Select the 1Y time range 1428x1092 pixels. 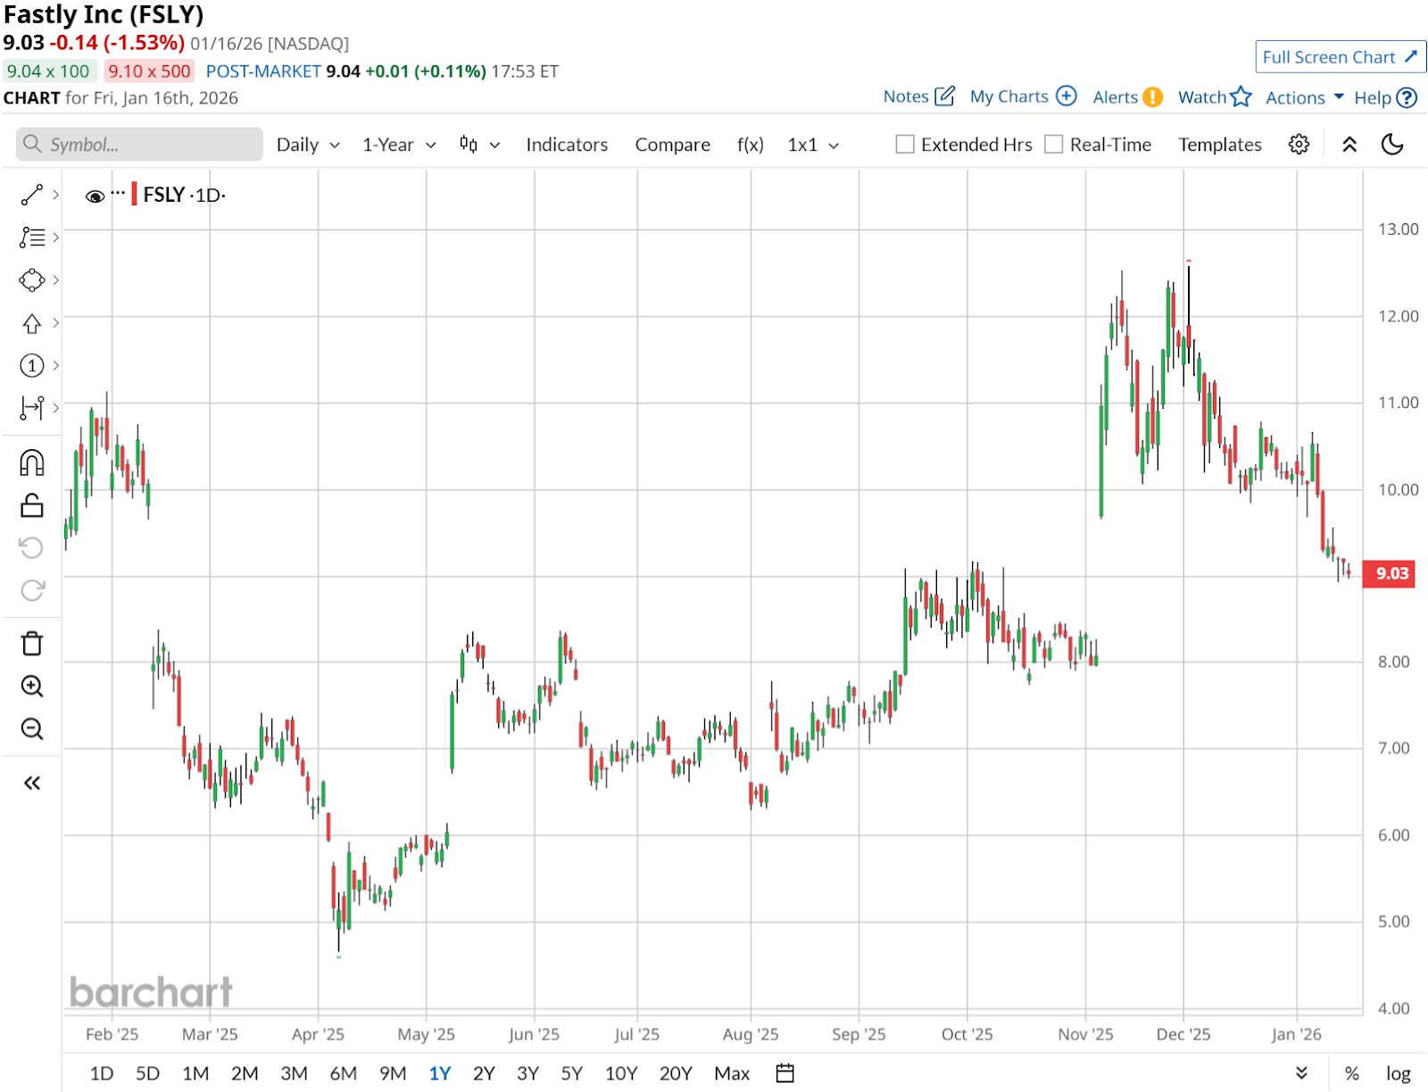click(x=440, y=1073)
